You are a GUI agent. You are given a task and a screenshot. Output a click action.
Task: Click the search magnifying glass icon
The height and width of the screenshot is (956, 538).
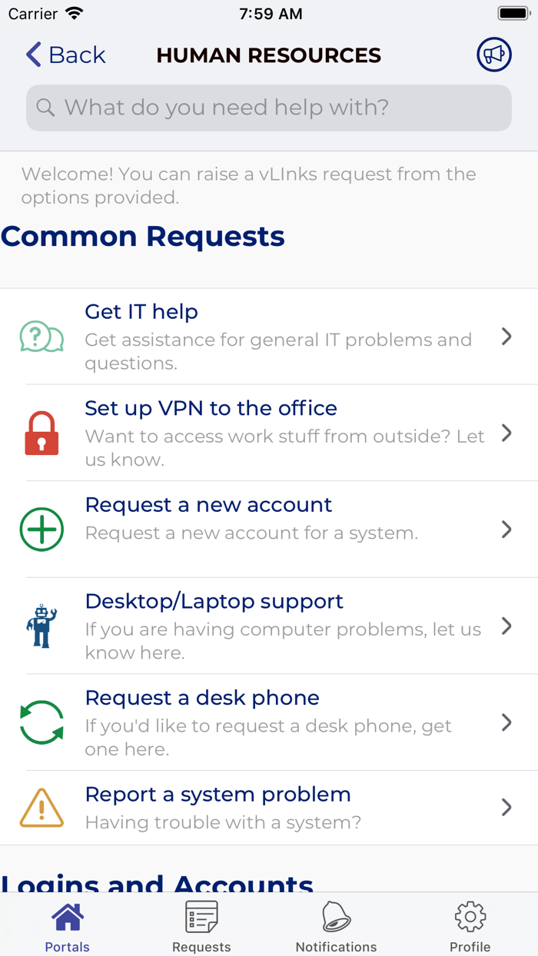pyautogui.click(x=45, y=108)
